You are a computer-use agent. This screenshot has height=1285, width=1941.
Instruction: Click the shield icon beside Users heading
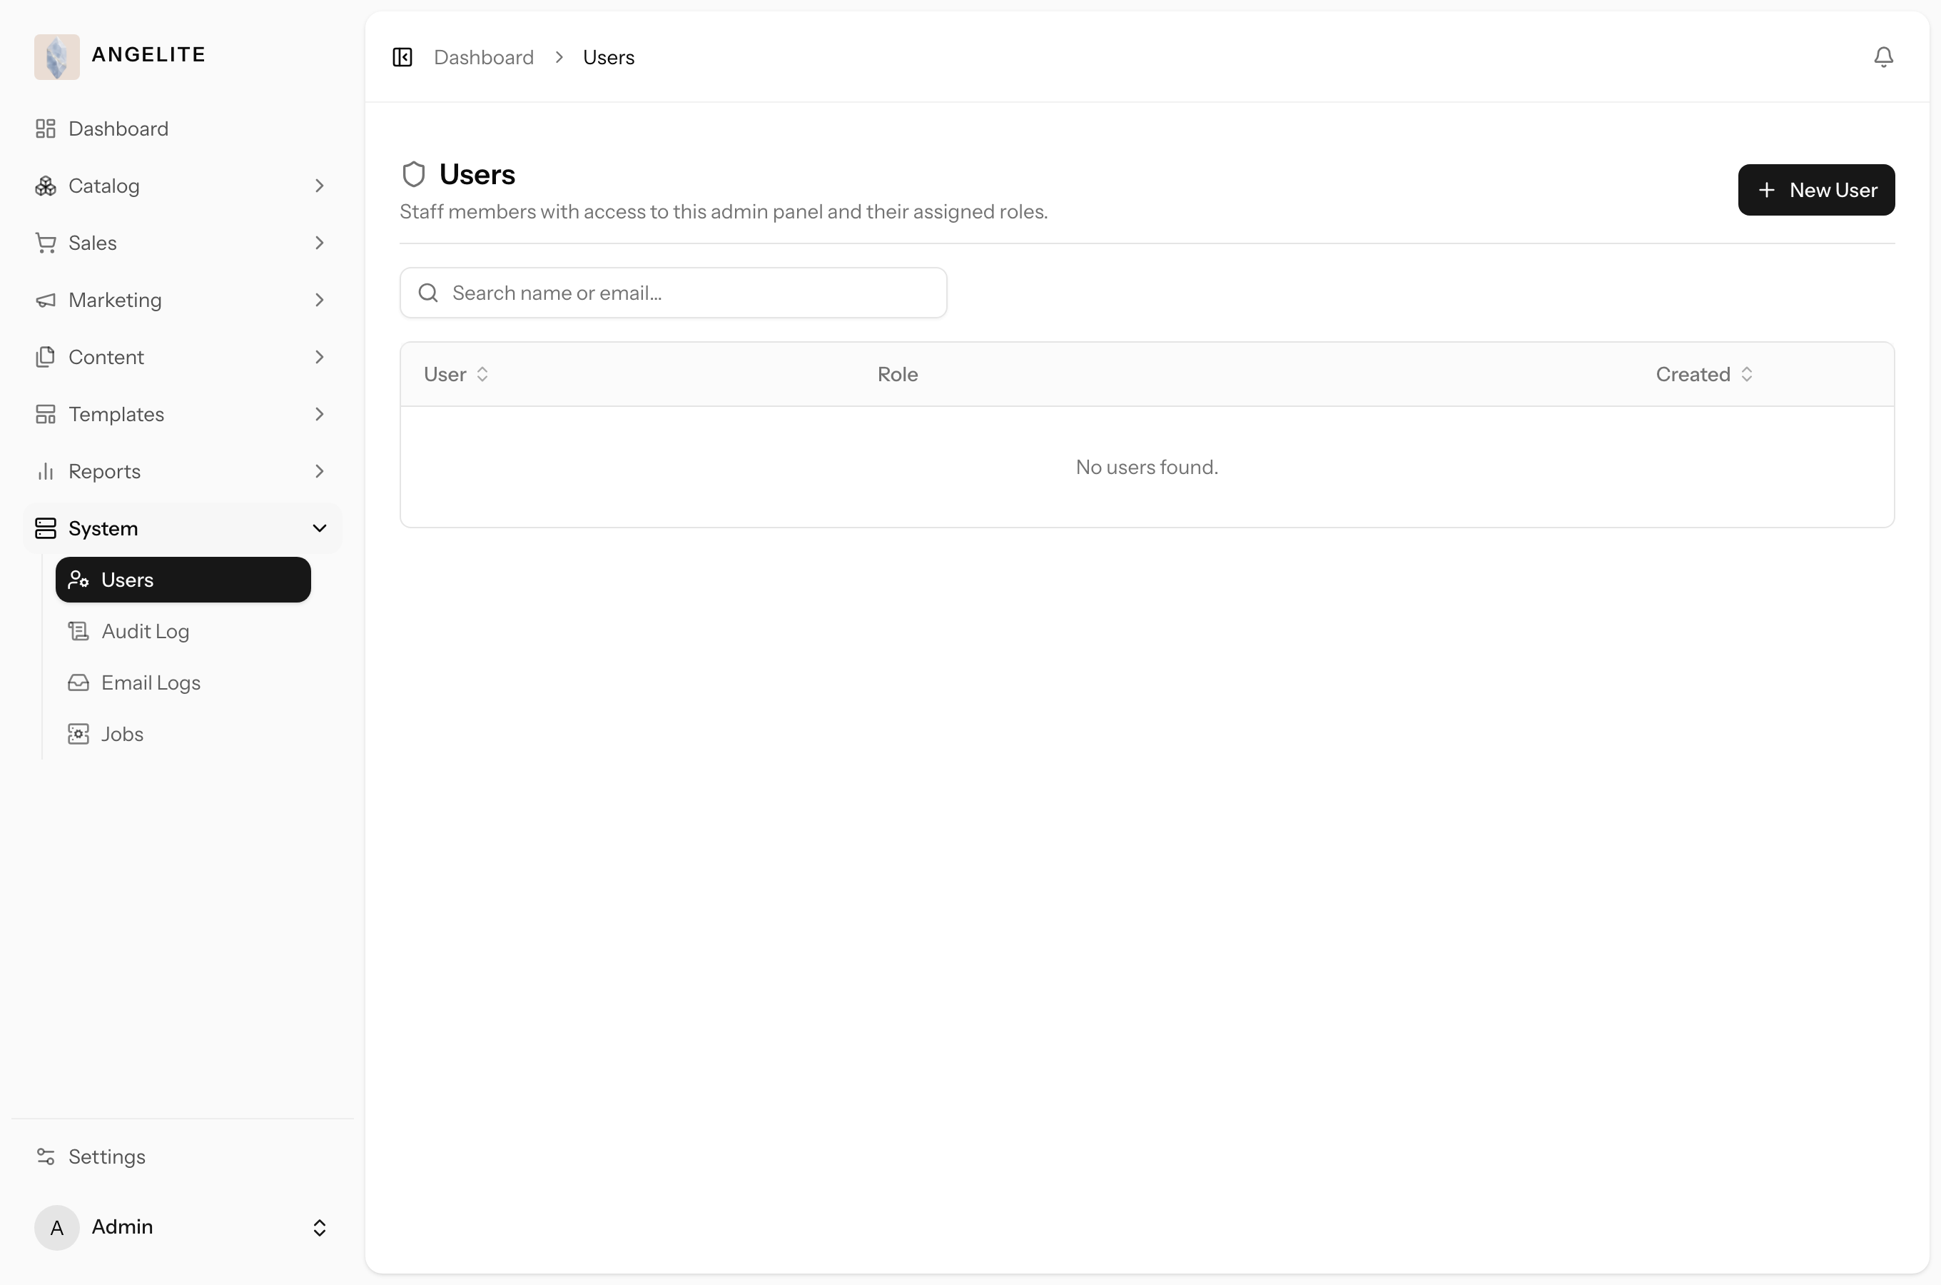pos(414,173)
